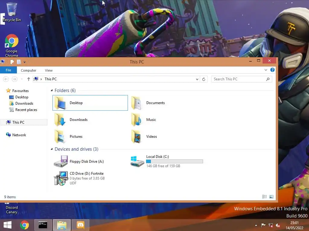309x231 pixels.
Task: Open Discord from the taskbar
Action: (80, 225)
